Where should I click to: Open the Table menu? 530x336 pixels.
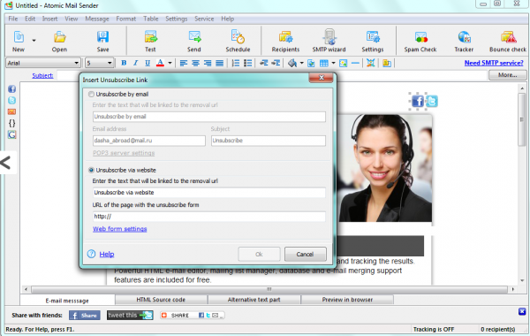(x=151, y=19)
